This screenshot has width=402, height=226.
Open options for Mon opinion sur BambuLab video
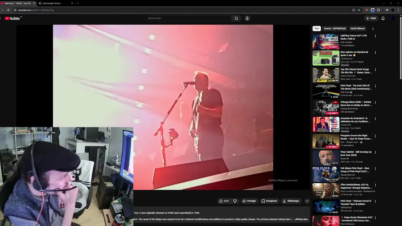tap(375, 52)
